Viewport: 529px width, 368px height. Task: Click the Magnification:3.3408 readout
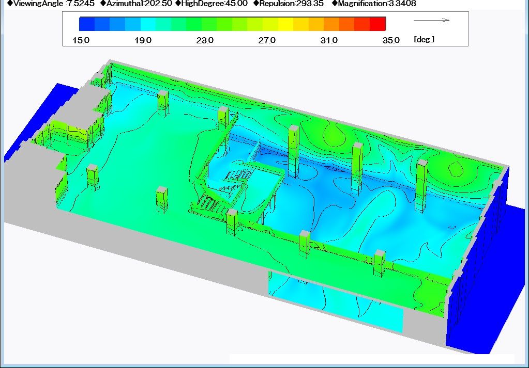[x=374, y=4]
